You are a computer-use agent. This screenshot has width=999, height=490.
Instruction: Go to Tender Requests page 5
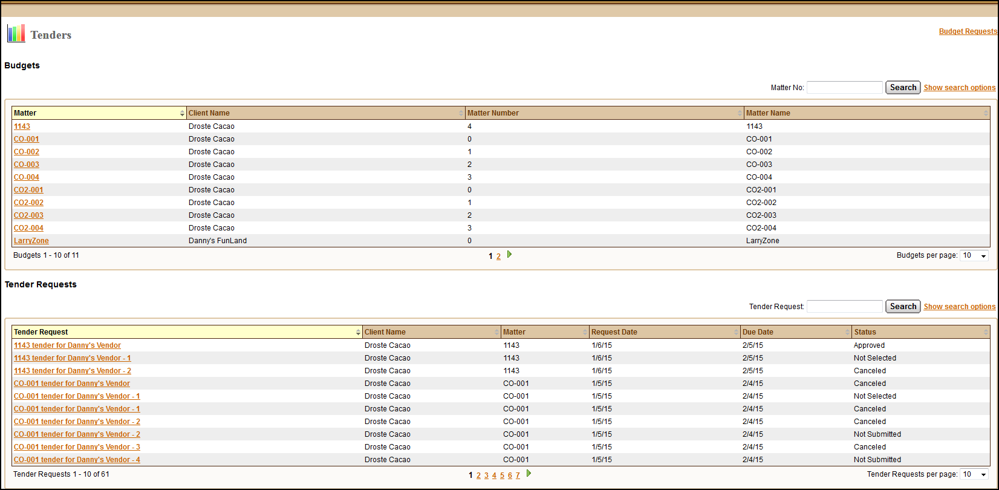(502, 475)
